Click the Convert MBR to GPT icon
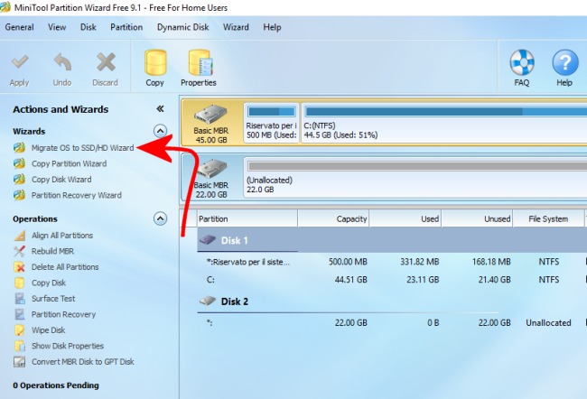This screenshot has width=587, height=399. (20, 362)
